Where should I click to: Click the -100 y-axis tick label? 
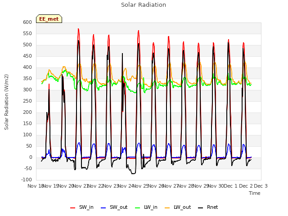pos(27,180)
